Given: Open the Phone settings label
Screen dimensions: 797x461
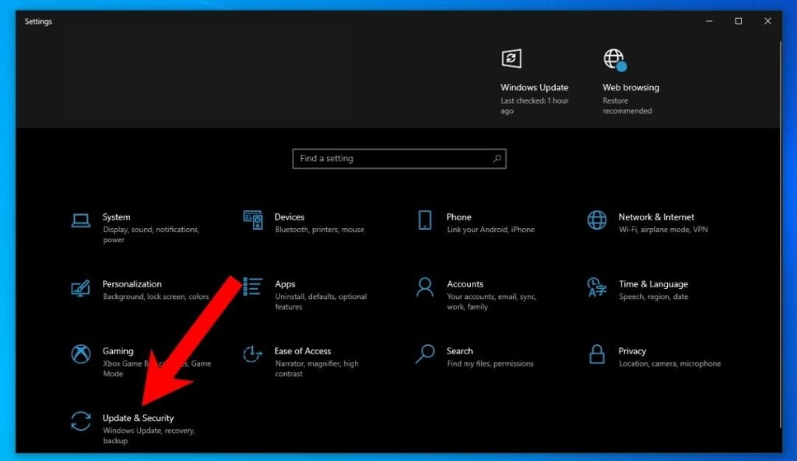Looking at the screenshot, I should (459, 217).
